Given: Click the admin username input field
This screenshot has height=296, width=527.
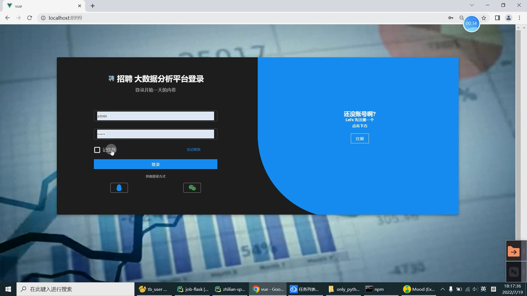Looking at the screenshot, I should (155, 116).
